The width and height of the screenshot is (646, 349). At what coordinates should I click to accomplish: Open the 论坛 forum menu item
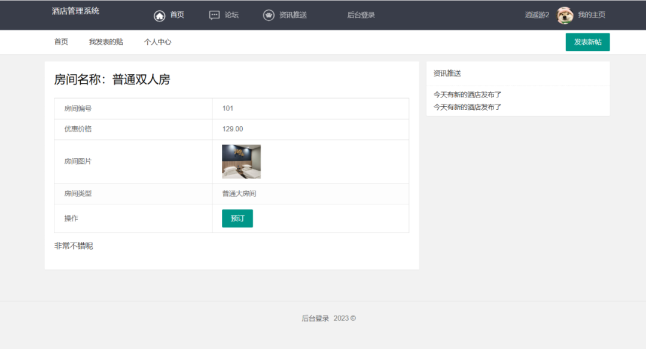tap(231, 15)
